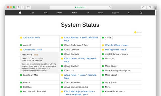Open the Support menu item
Viewport: 161px width, 96px height.
pyautogui.click(x=115, y=13)
